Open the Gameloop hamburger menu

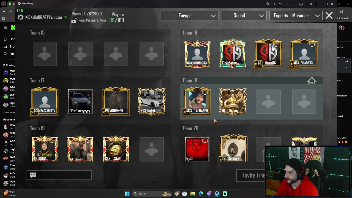click(x=316, y=4)
